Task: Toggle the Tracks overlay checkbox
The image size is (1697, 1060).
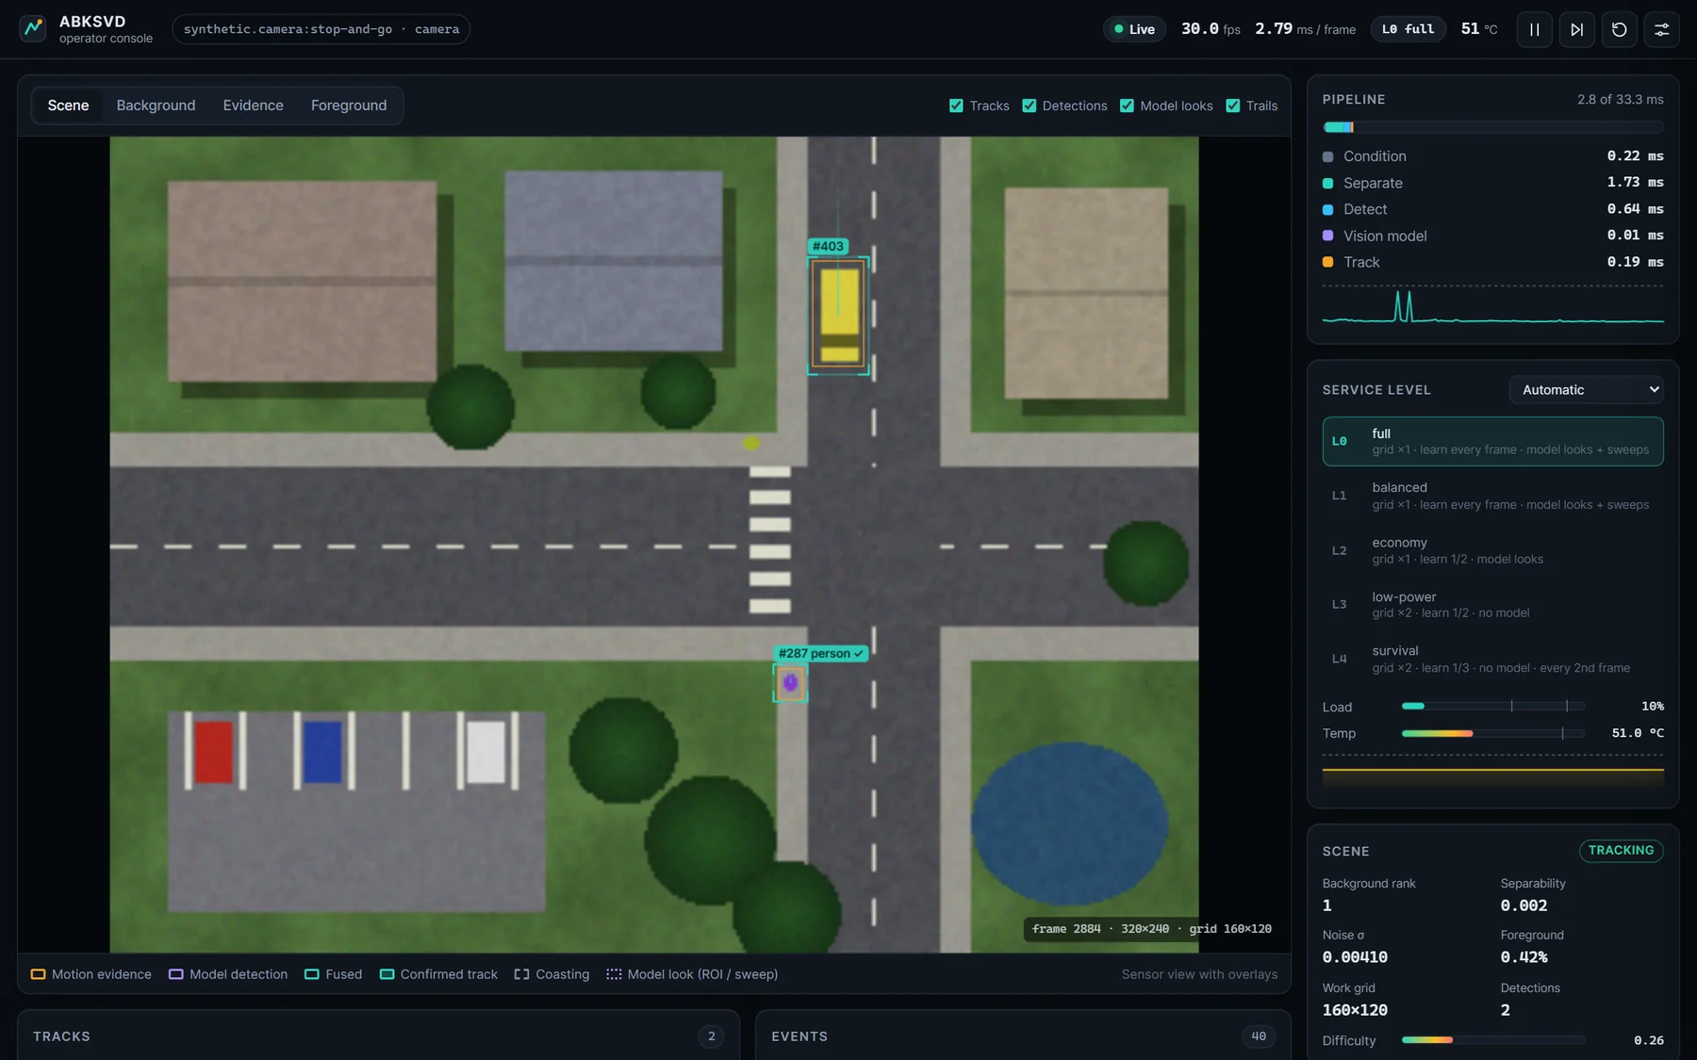Action: click(x=956, y=106)
